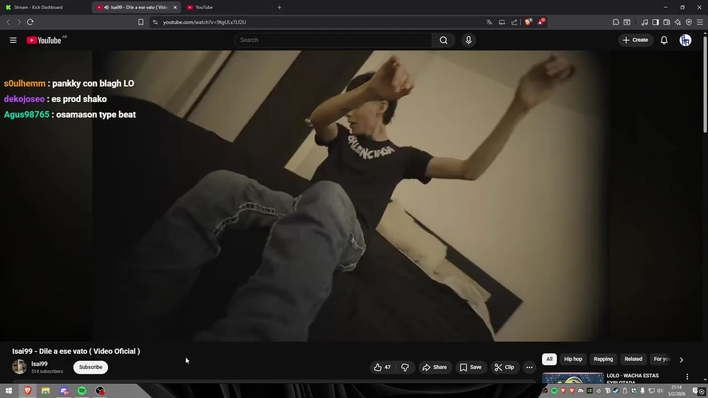This screenshot has width=708, height=398.
Task: Open more actions three-dot menu
Action: (529, 367)
